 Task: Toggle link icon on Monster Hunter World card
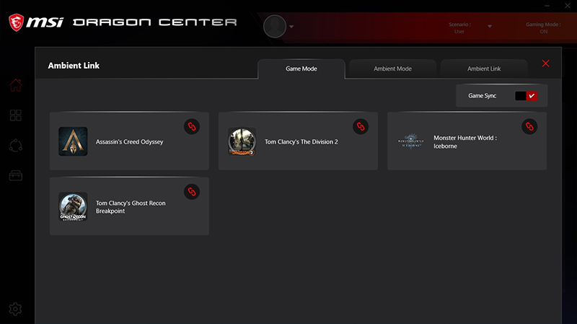tap(529, 126)
